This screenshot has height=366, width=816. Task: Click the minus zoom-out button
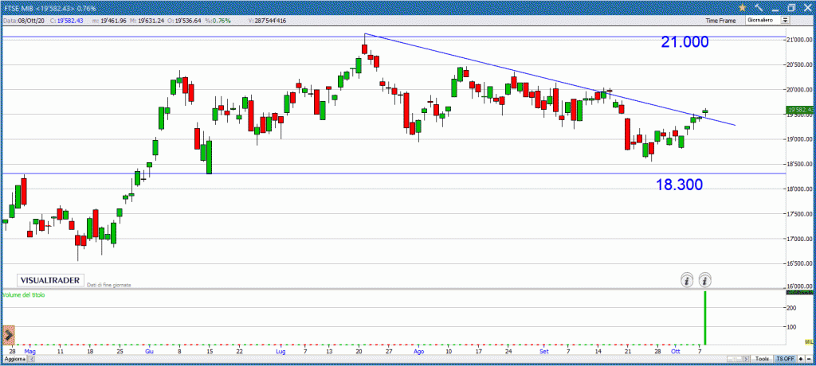pyautogui.click(x=809, y=359)
